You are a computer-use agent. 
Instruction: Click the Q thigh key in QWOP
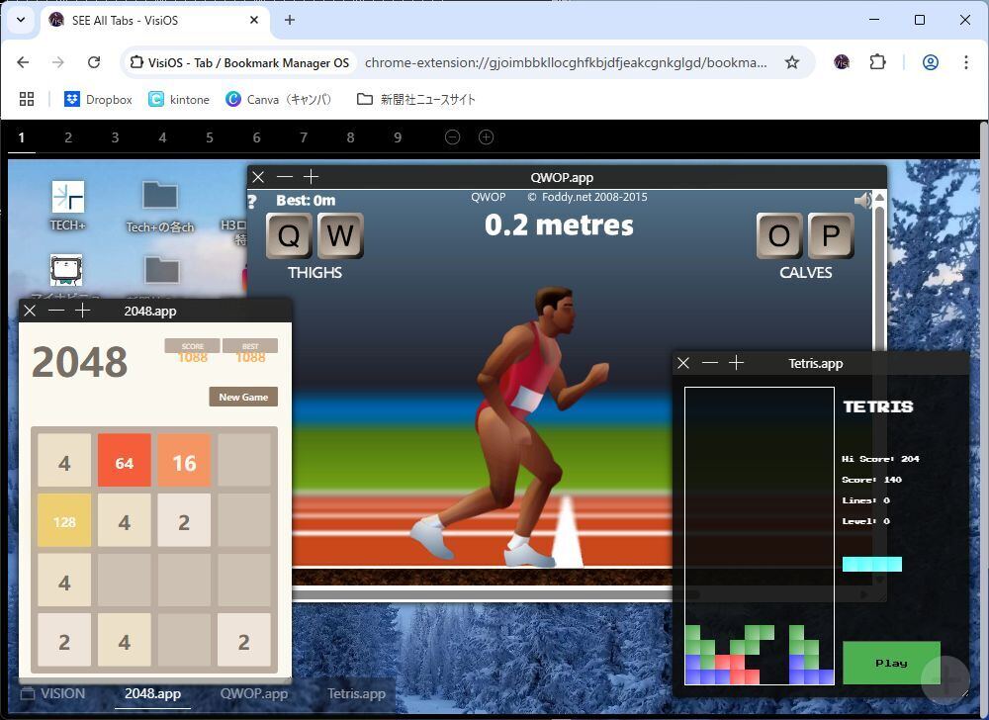tap(289, 235)
